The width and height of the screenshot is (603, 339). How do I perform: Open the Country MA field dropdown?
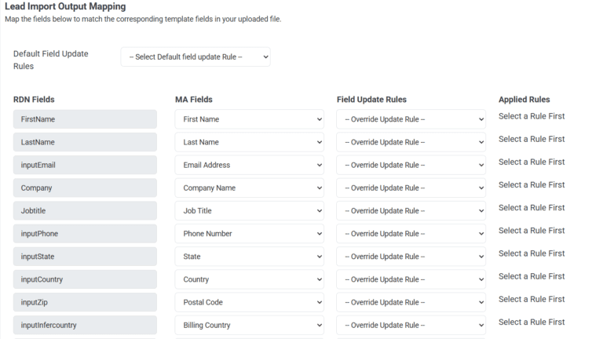point(249,279)
